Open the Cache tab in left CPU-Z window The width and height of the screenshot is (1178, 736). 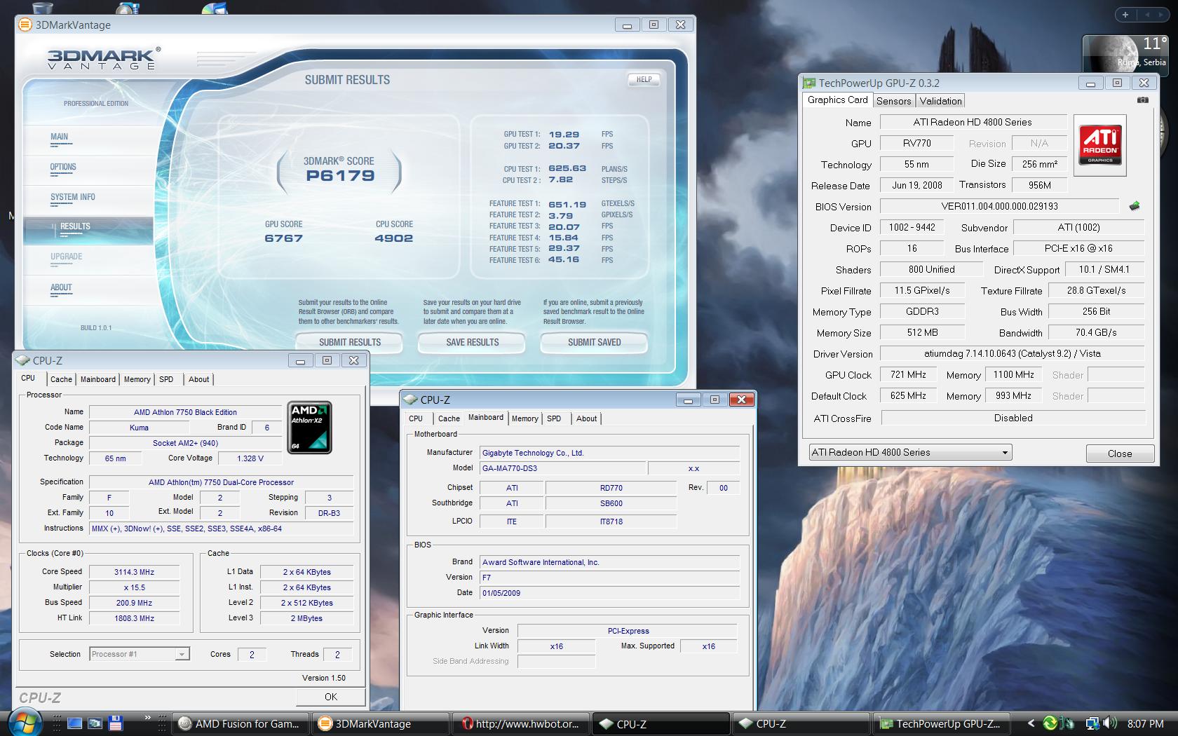click(61, 379)
